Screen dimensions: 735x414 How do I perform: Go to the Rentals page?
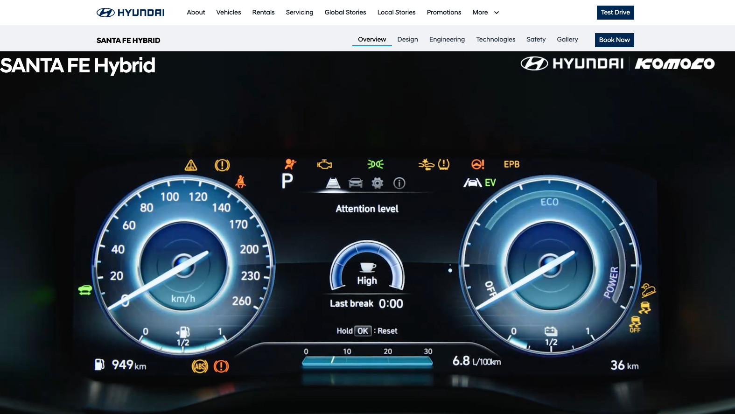point(263,13)
